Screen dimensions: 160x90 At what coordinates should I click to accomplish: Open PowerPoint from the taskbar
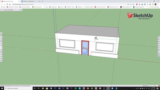pos(88,88)
